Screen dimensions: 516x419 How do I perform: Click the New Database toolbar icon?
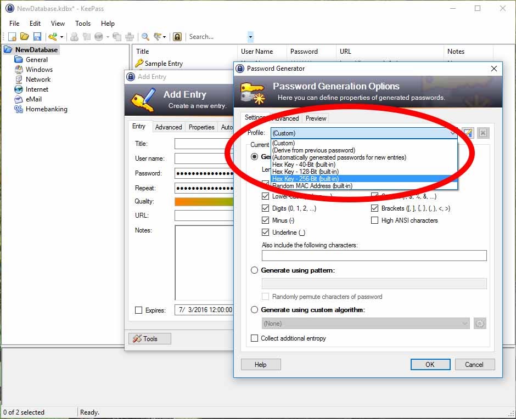coord(12,37)
